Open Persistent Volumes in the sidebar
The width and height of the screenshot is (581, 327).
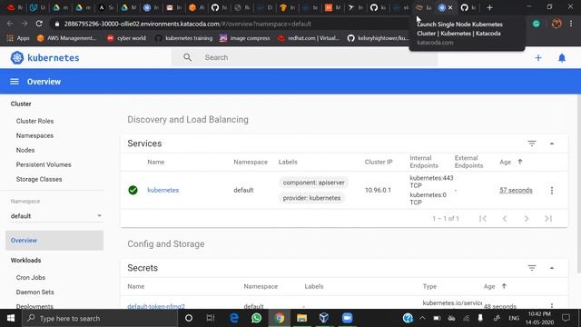click(44, 164)
